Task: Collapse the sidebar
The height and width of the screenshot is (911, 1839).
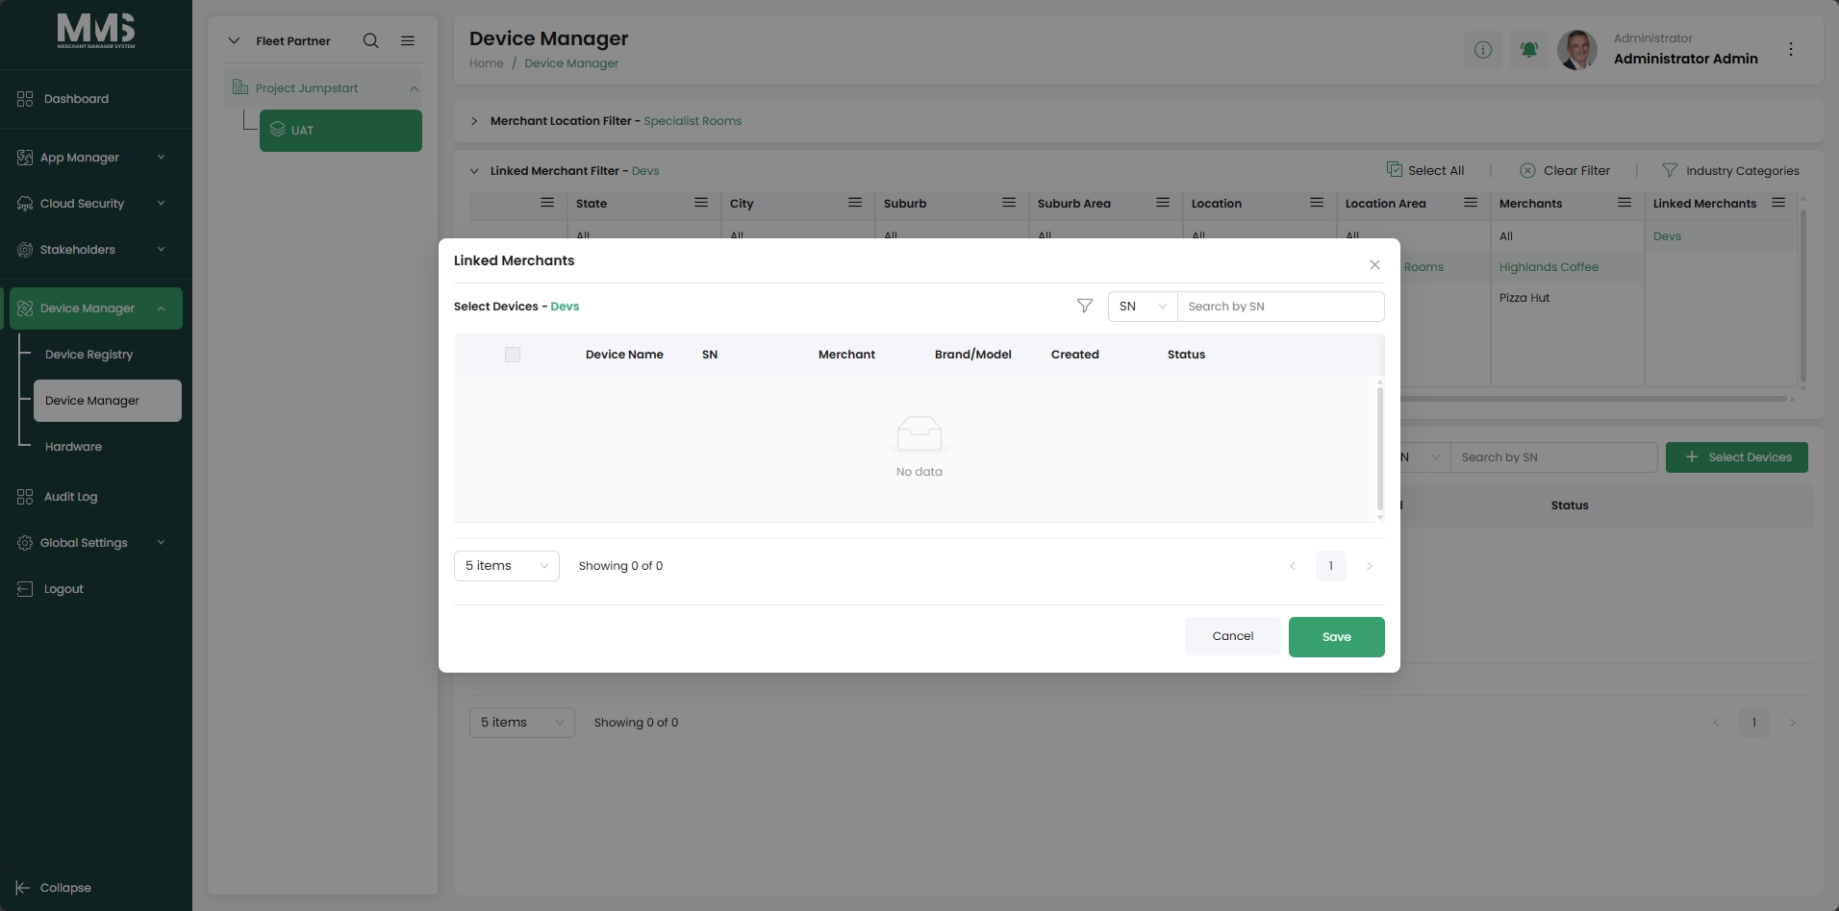Action: coord(54,888)
